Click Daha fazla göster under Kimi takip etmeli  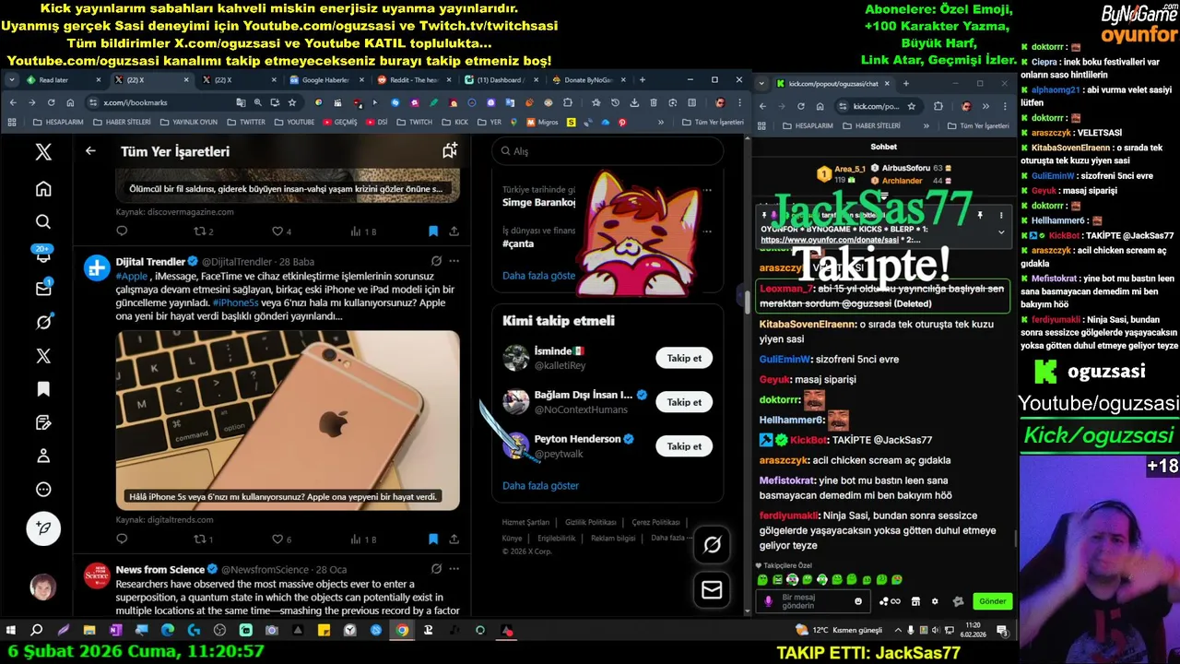coord(540,485)
